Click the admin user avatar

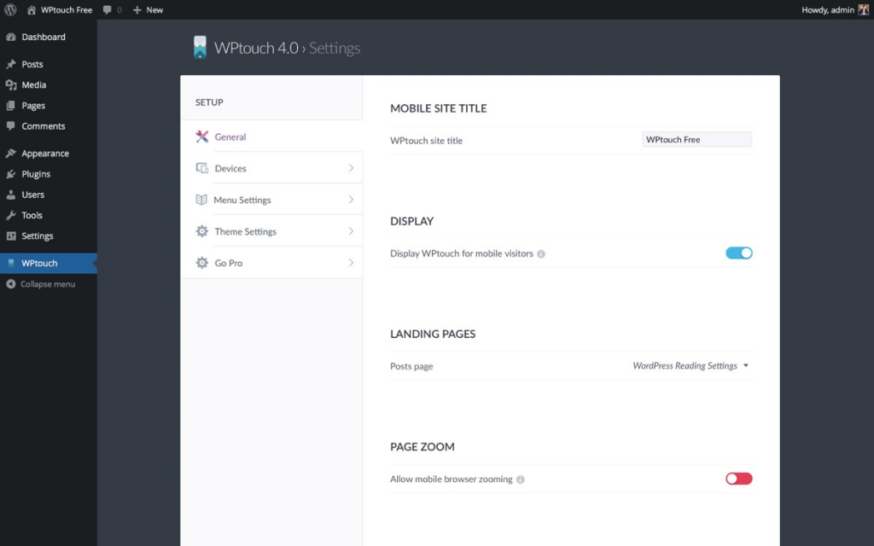point(863,10)
